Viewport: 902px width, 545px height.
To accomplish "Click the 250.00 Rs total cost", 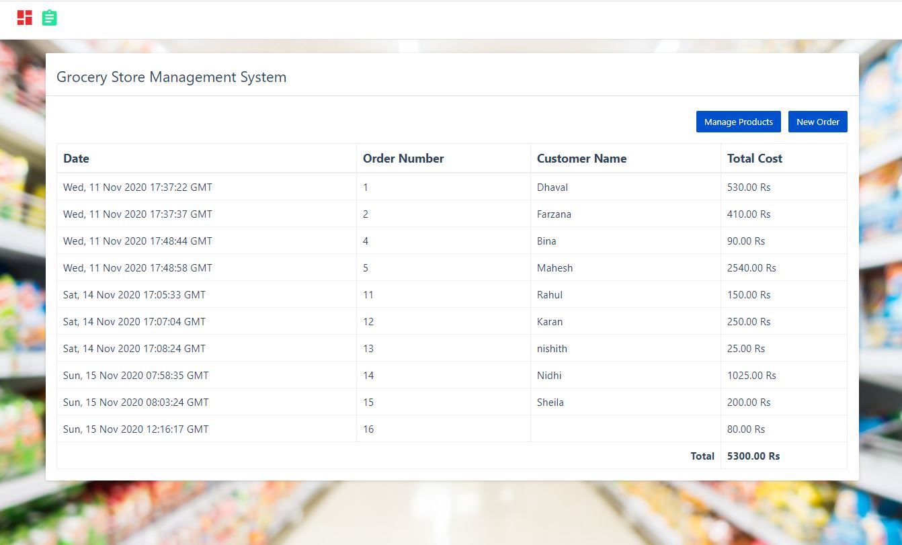I will [749, 322].
